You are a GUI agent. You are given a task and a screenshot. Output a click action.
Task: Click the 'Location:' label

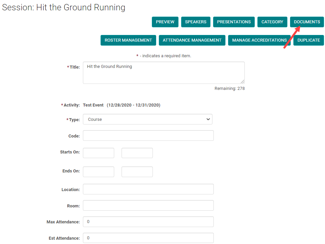[71, 189]
